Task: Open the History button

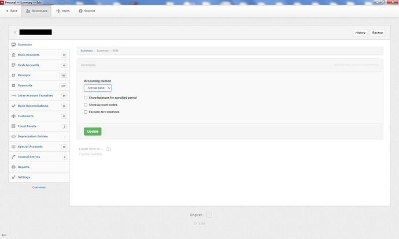Action: pos(360,32)
